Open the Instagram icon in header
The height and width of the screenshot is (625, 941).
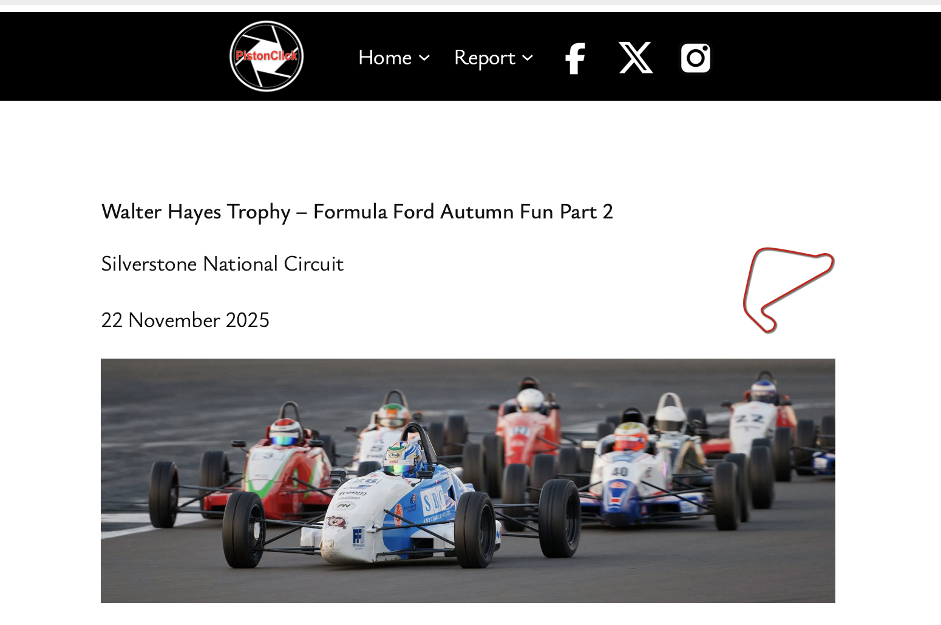[696, 58]
